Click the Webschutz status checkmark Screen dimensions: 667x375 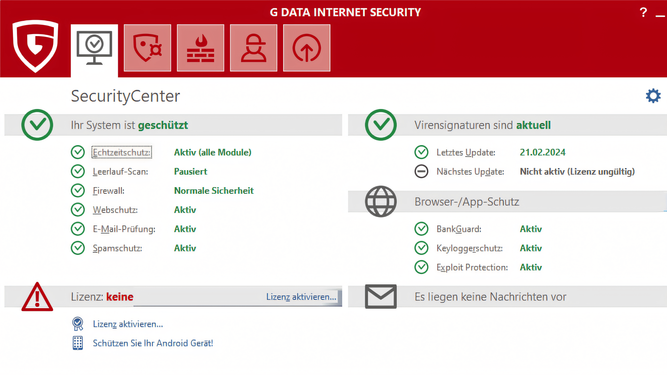(78, 209)
